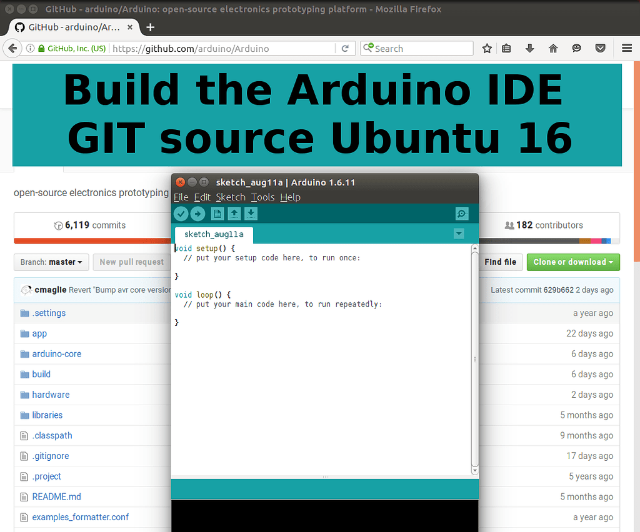The image size is (640, 532).
Task: Open examples_formatter.conf file link
Action: tap(80, 517)
